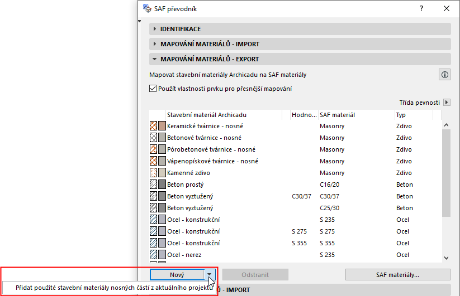Viewport: 460px width, 296px height.
Task: Click hatch icon of Ocel - konstrukční S 355 row
Action: tap(154, 243)
